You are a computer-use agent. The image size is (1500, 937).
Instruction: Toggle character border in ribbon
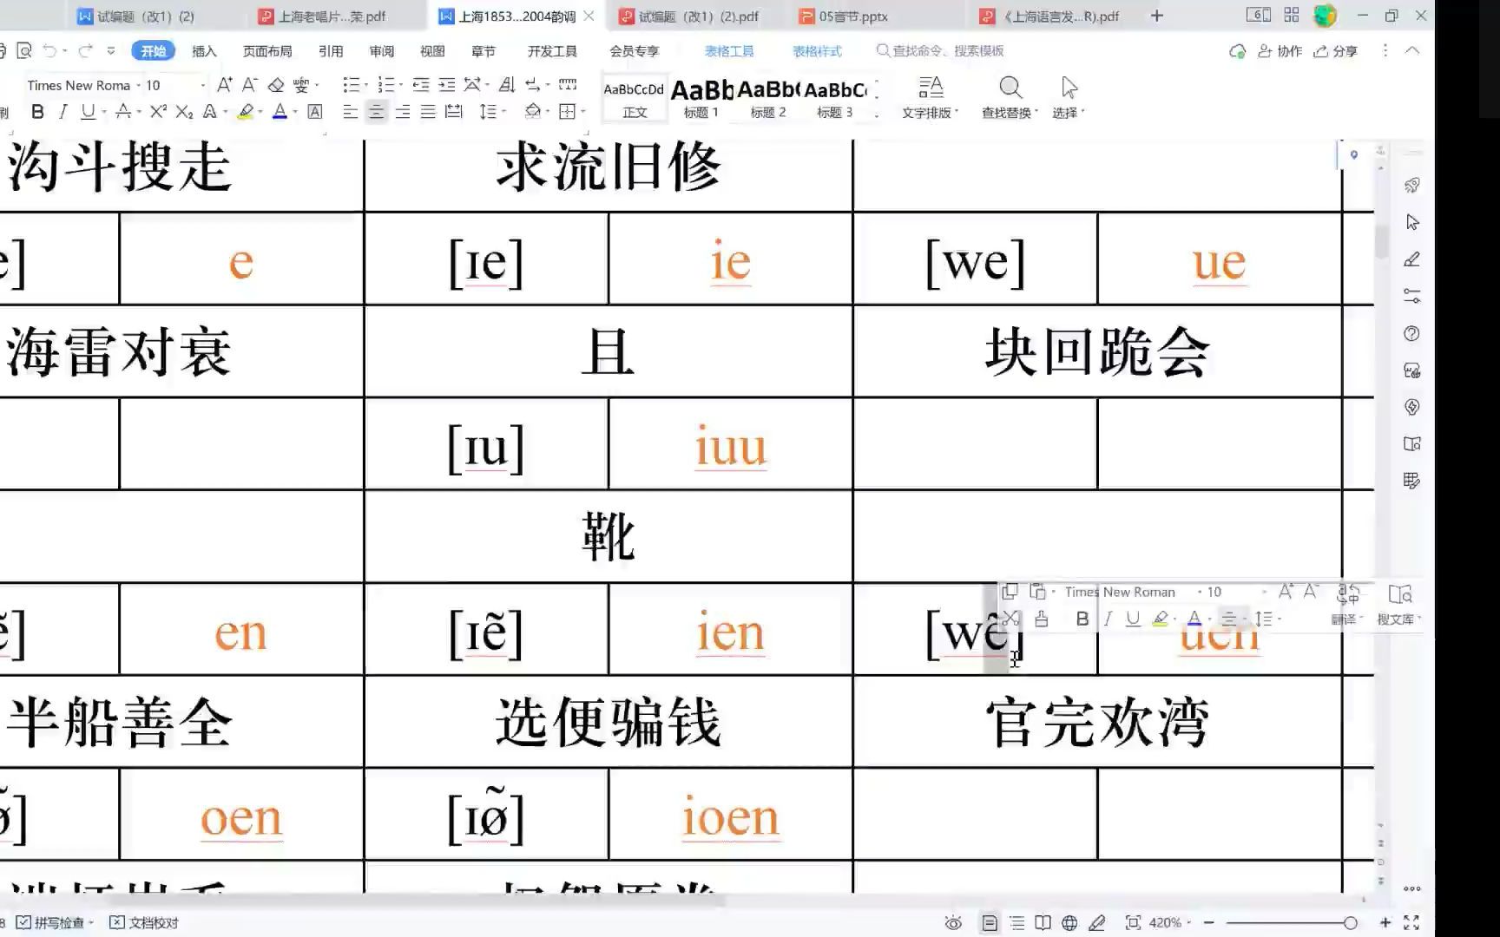pyautogui.click(x=315, y=112)
